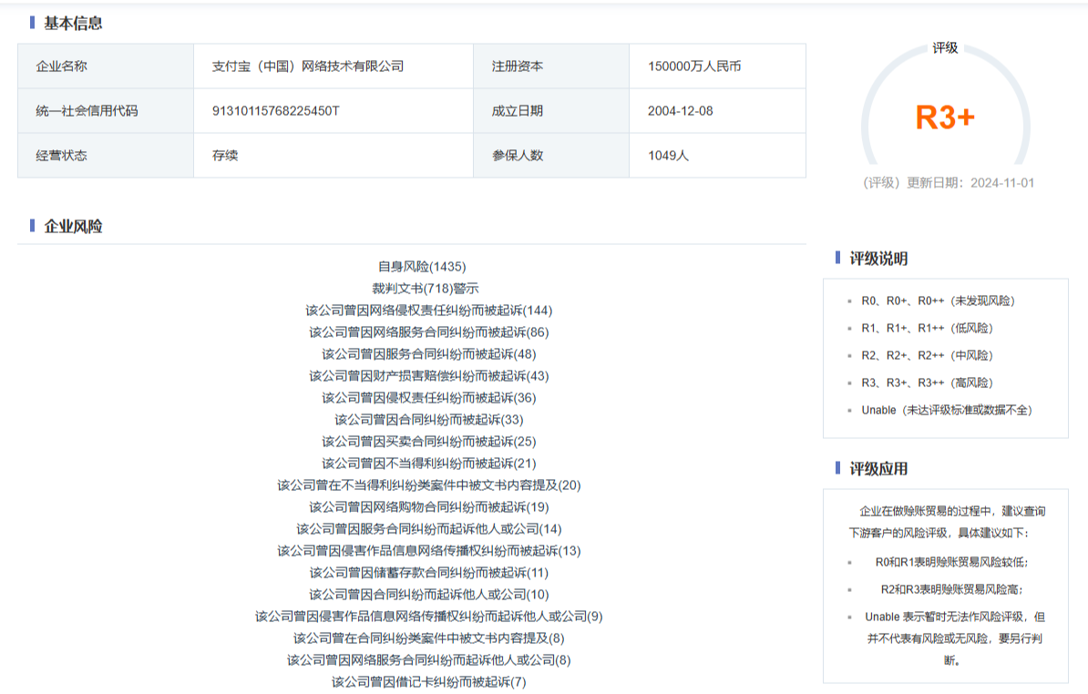Click R2、R2+、R2++（中风险）legend item
This screenshot has height=694, width=1088.
[x=927, y=355]
